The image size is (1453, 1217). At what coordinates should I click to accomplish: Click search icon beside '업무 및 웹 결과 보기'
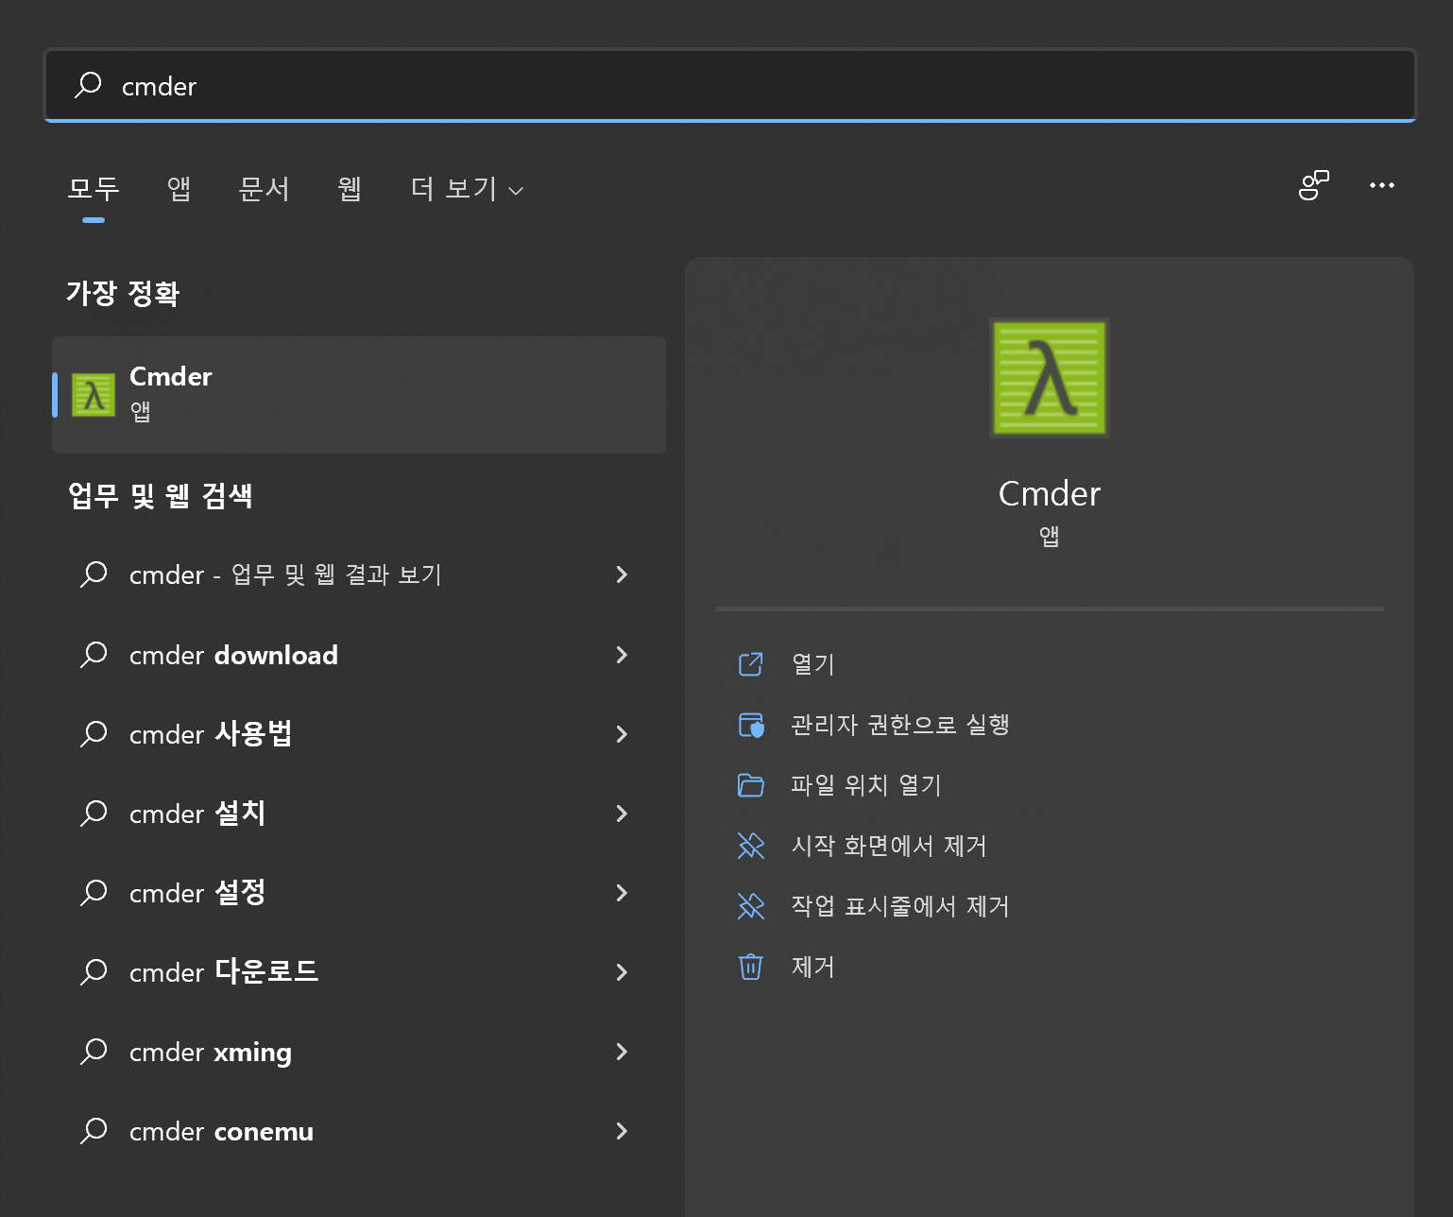[94, 574]
